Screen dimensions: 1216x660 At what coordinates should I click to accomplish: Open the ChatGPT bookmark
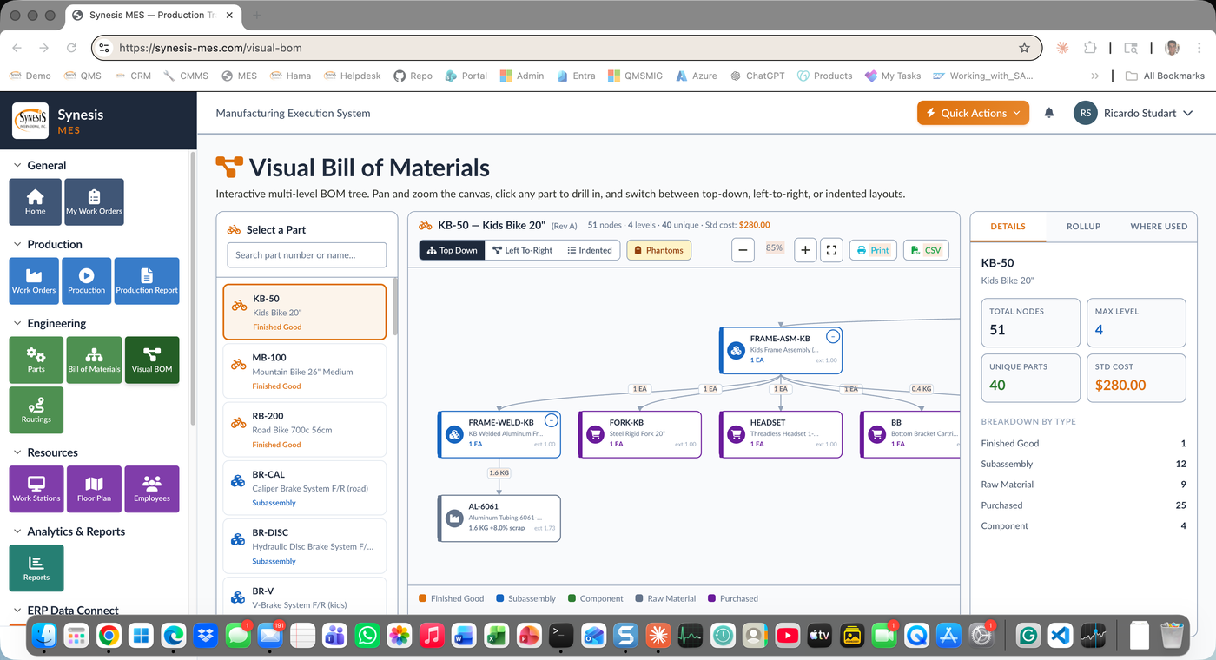[x=757, y=76]
